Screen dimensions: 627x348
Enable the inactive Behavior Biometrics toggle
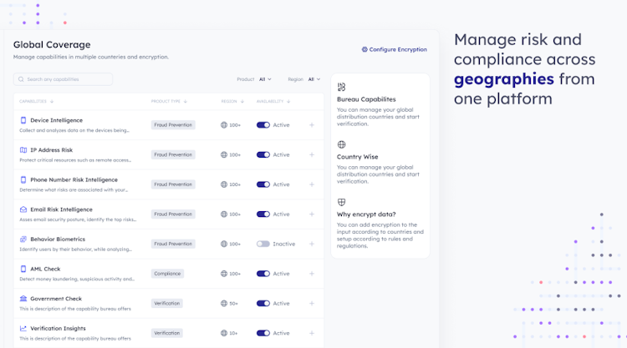coord(263,244)
